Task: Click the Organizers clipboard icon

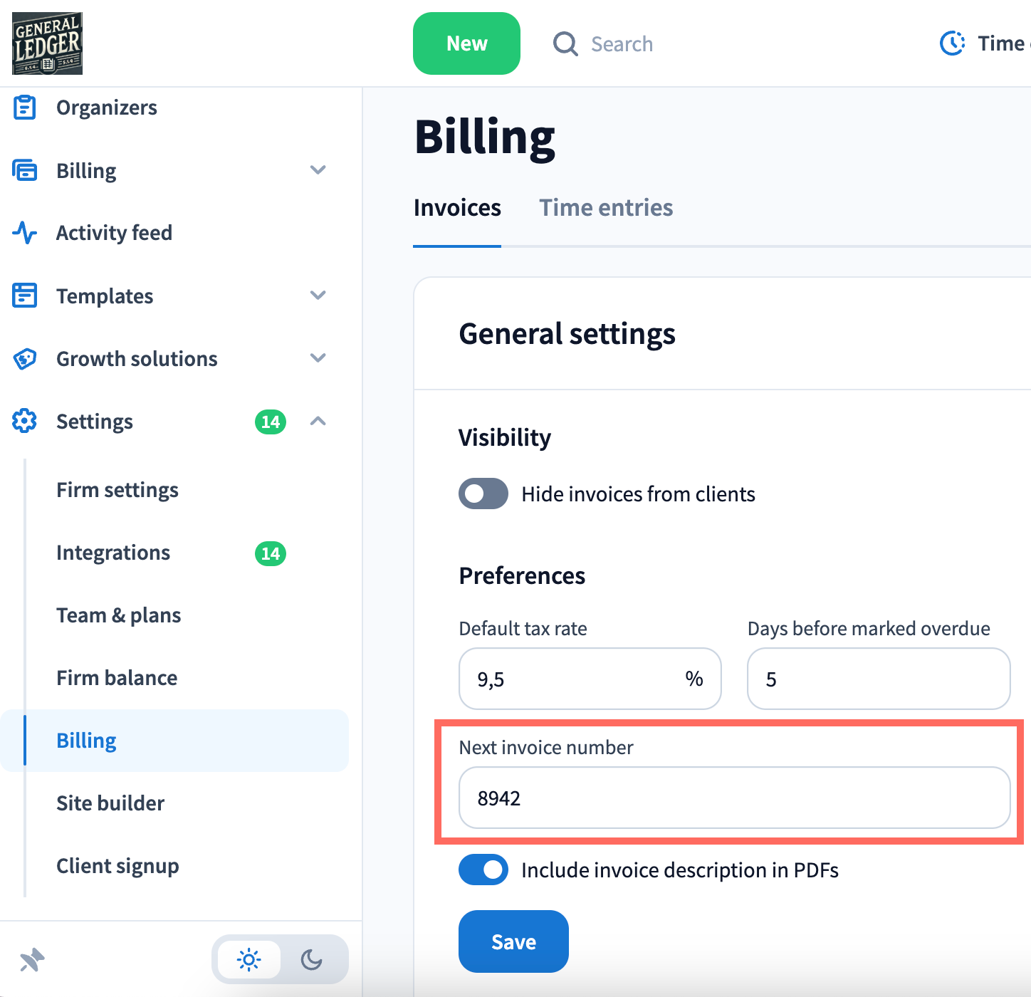Action: [25, 108]
